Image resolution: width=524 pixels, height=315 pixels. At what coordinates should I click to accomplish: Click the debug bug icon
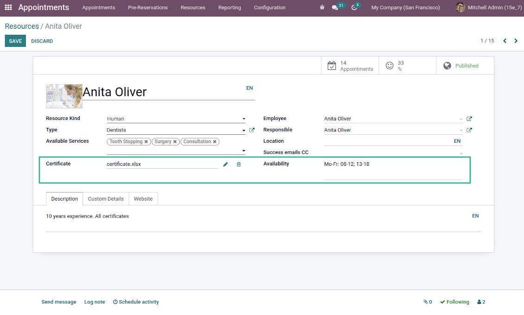(x=322, y=7)
